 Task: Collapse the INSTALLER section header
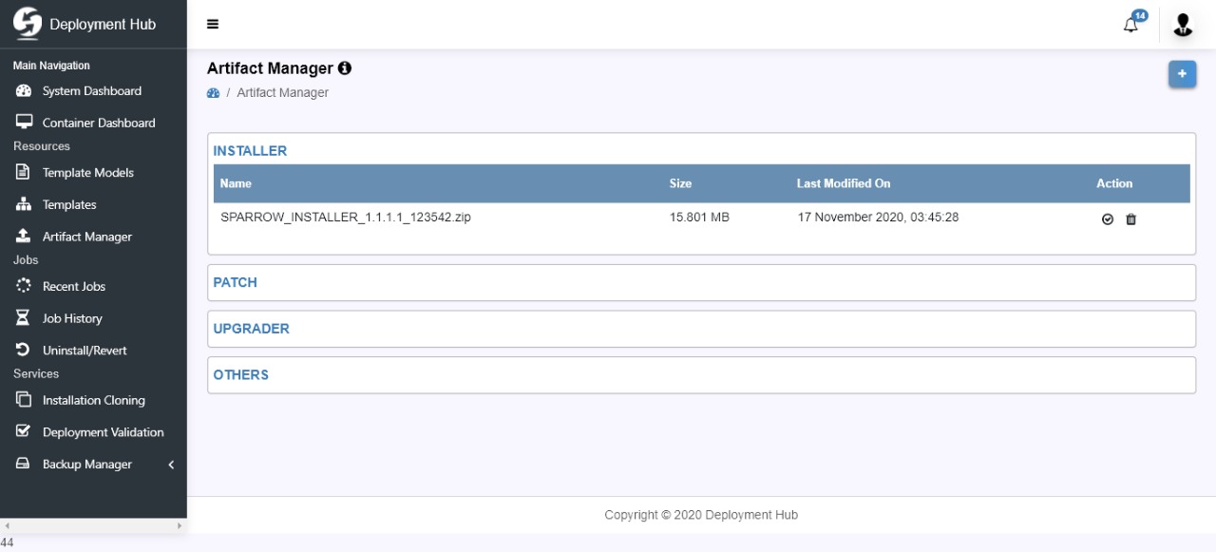[x=250, y=151]
